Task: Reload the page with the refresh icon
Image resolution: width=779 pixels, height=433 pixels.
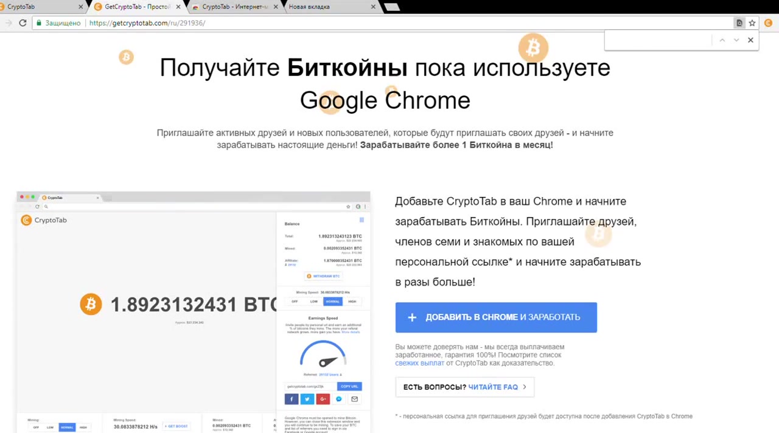Action: (23, 23)
